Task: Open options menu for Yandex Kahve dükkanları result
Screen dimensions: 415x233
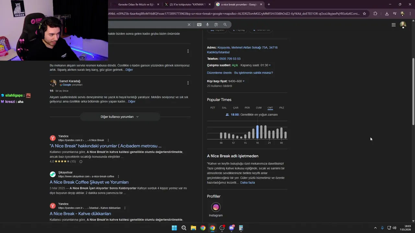Action: click(125, 208)
